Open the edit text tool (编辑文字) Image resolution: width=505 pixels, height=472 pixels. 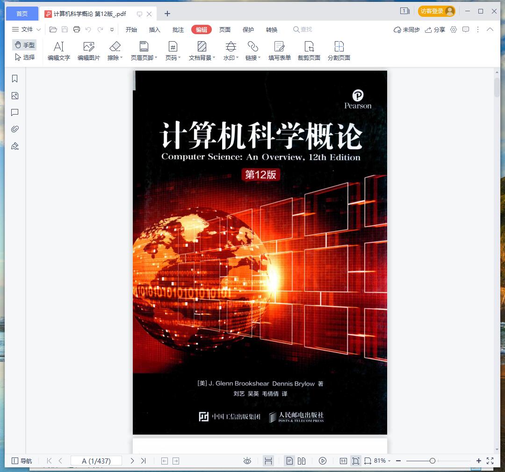58,51
